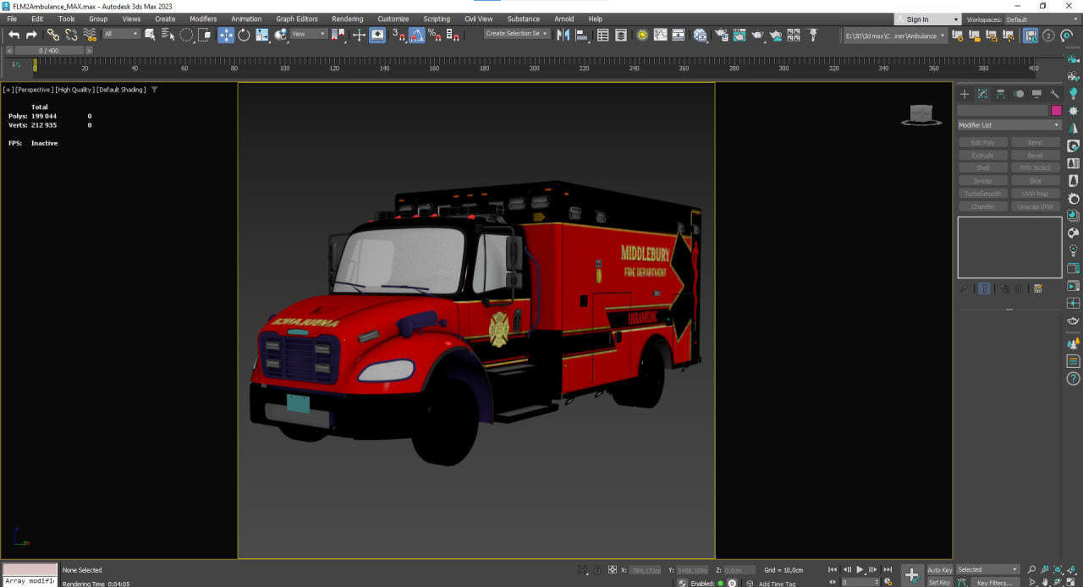Click the Set Key button
1083x587 pixels.
click(x=940, y=582)
